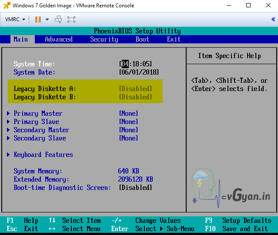Close the VMware Remote Console window
The width and height of the screenshot is (278, 235).
pyautogui.click(x=268, y=6)
